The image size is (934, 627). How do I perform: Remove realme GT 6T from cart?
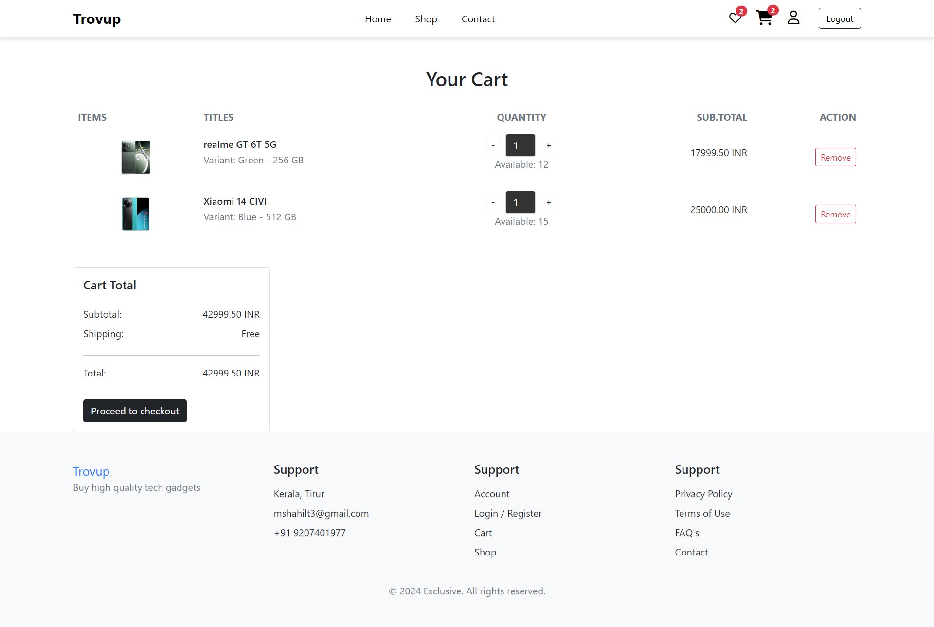[835, 157]
